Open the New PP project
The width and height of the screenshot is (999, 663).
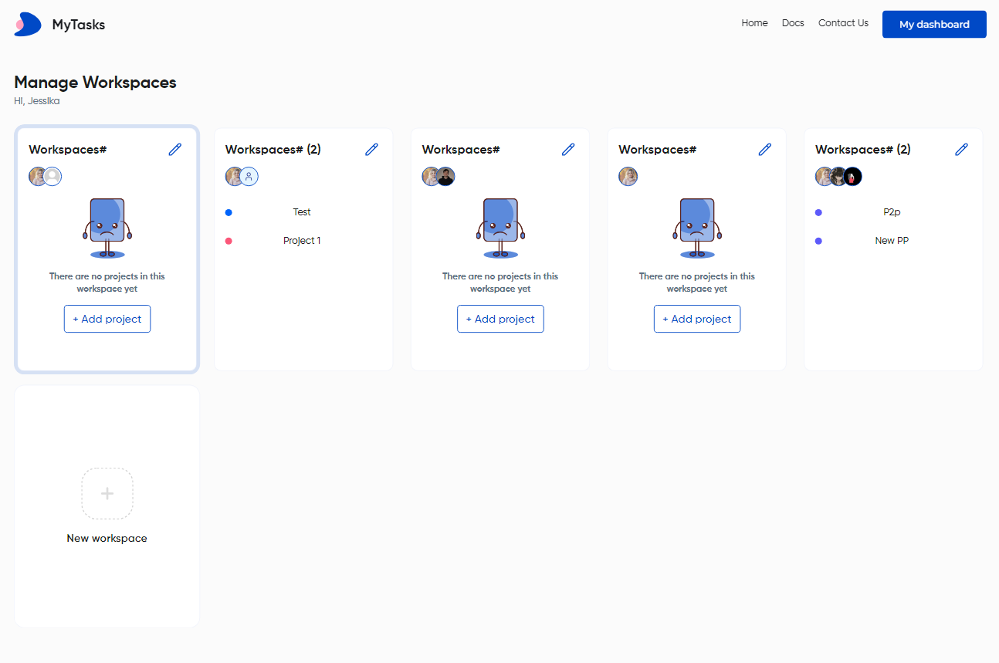pyautogui.click(x=892, y=241)
